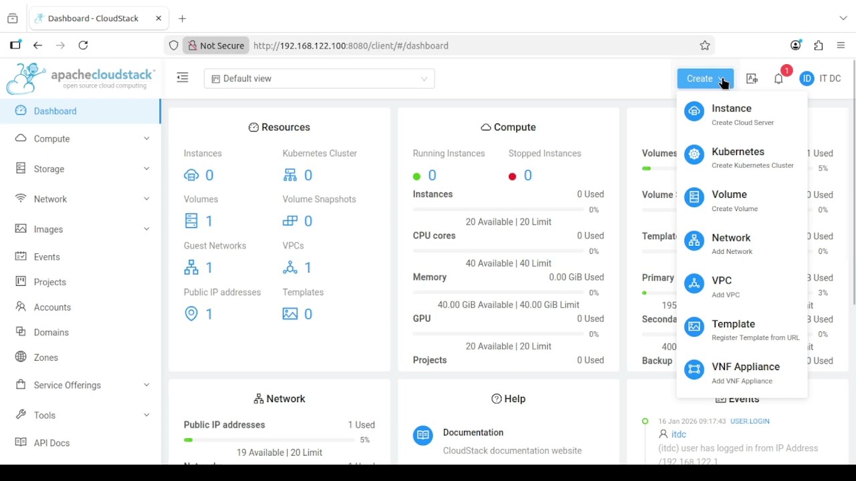
Task: Expand the Tools sidebar section chevron
Action: tap(146, 415)
